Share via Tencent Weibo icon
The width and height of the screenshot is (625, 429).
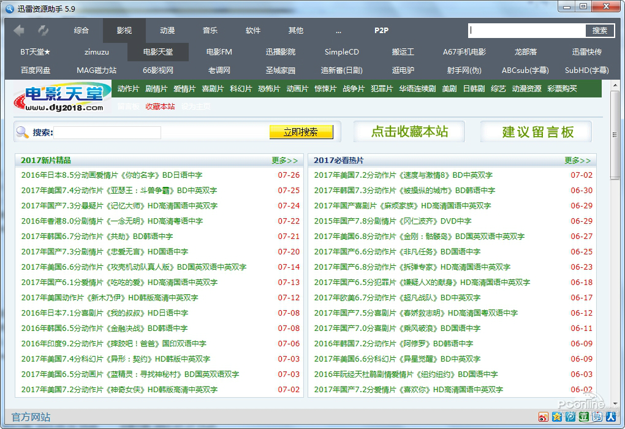pos(570,417)
